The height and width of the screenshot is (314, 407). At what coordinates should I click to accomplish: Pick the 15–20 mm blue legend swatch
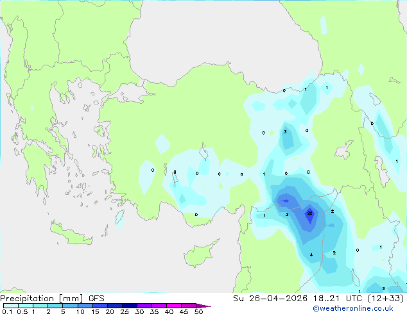pos(100,306)
